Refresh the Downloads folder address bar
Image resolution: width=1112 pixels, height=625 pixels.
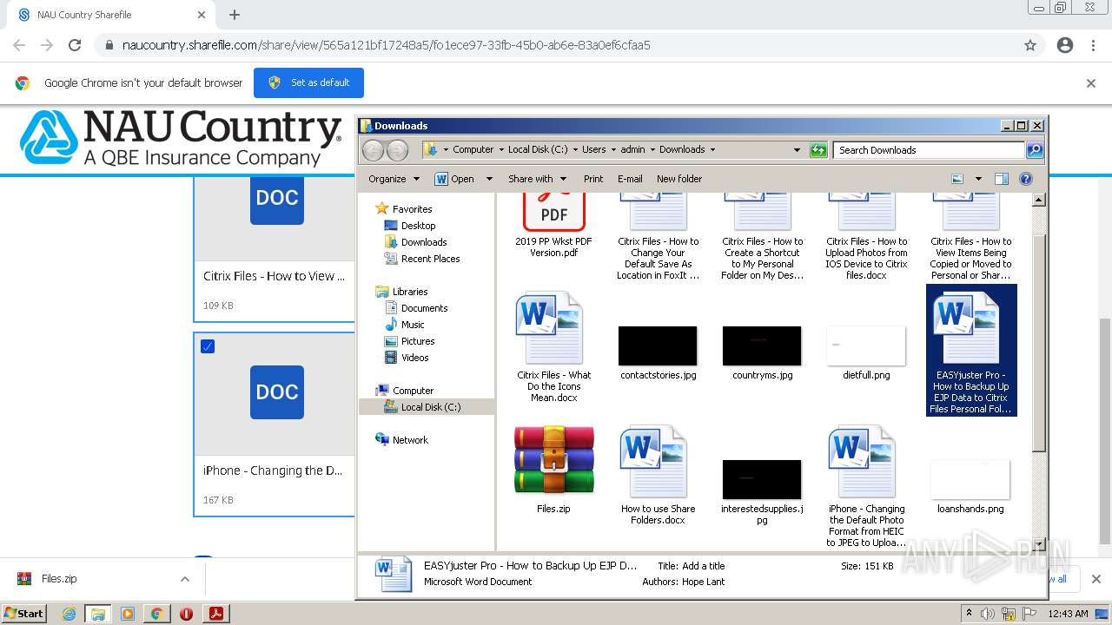coord(818,150)
